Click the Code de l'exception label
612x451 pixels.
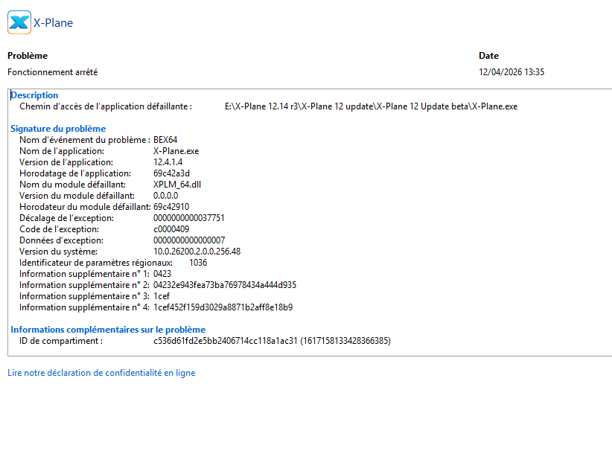pos(60,229)
